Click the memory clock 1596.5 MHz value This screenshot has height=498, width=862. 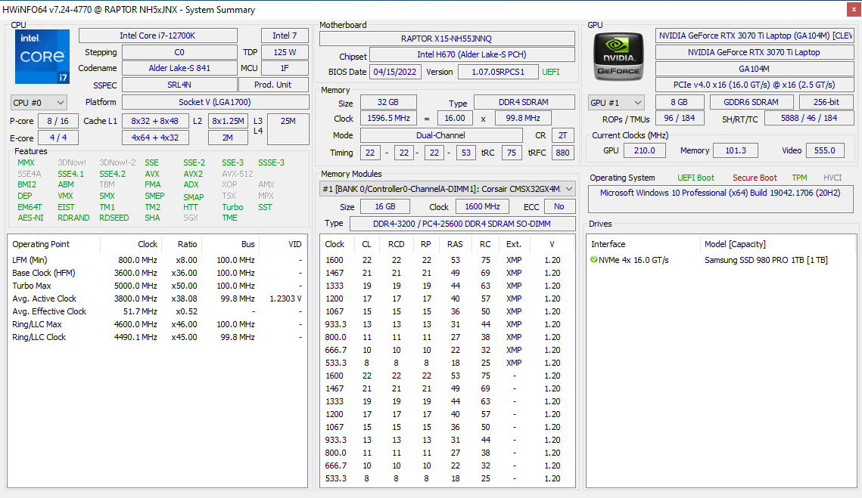click(389, 118)
